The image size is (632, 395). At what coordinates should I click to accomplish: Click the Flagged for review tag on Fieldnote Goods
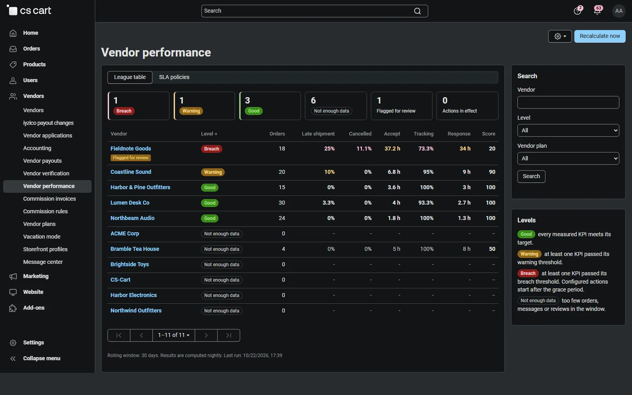pyautogui.click(x=131, y=158)
